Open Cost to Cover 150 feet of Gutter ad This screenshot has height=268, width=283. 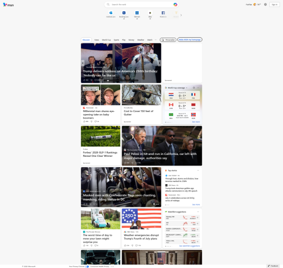pos(138,113)
